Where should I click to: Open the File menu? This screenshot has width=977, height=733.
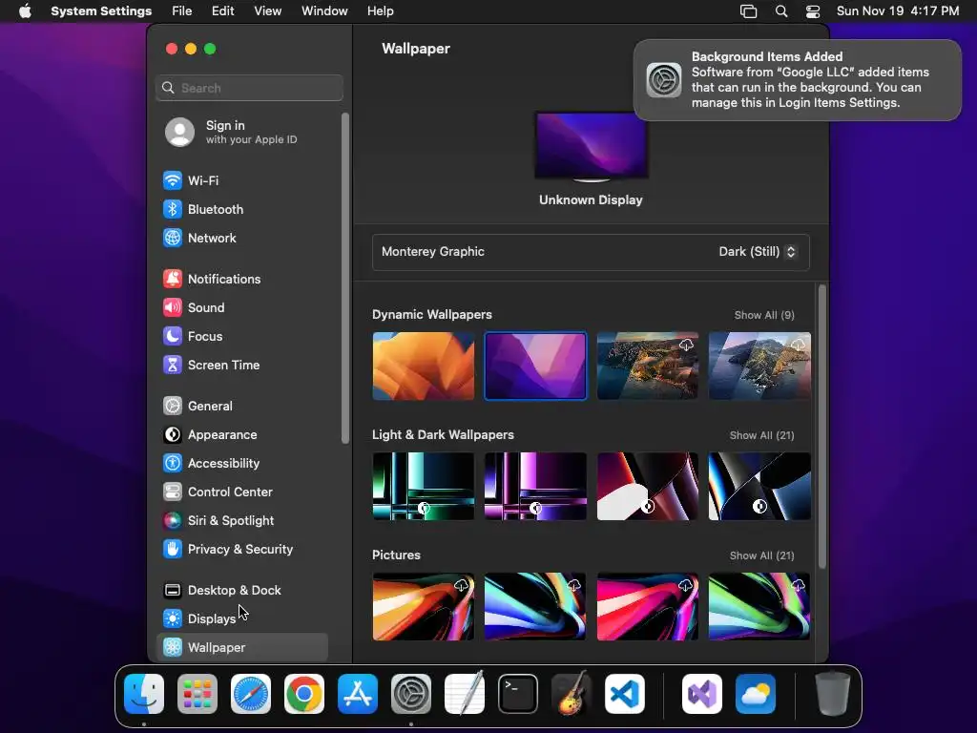(x=182, y=11)
